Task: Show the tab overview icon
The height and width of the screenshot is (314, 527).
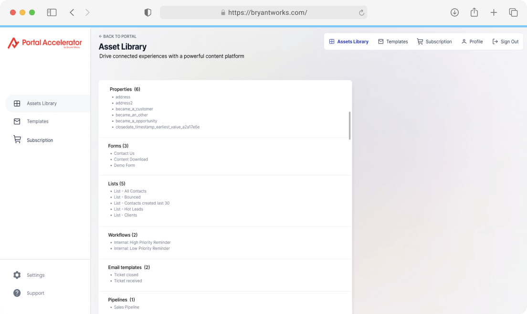Action: click(513, 12)
